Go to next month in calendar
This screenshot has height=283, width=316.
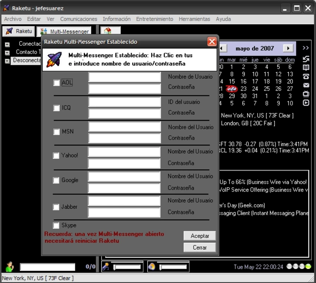click(288, 48)
